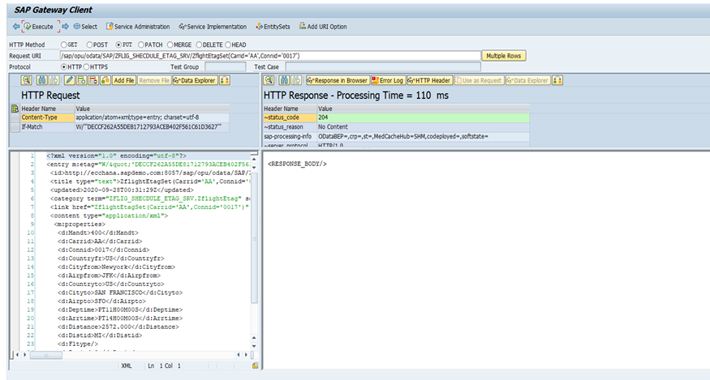
Task: Open EntitySets list
Action: (273, 27)
